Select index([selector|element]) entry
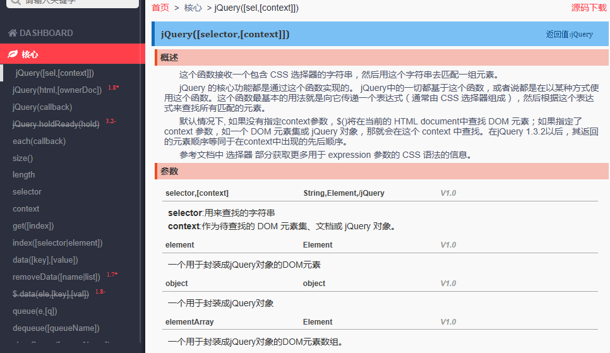 [57, 243]
